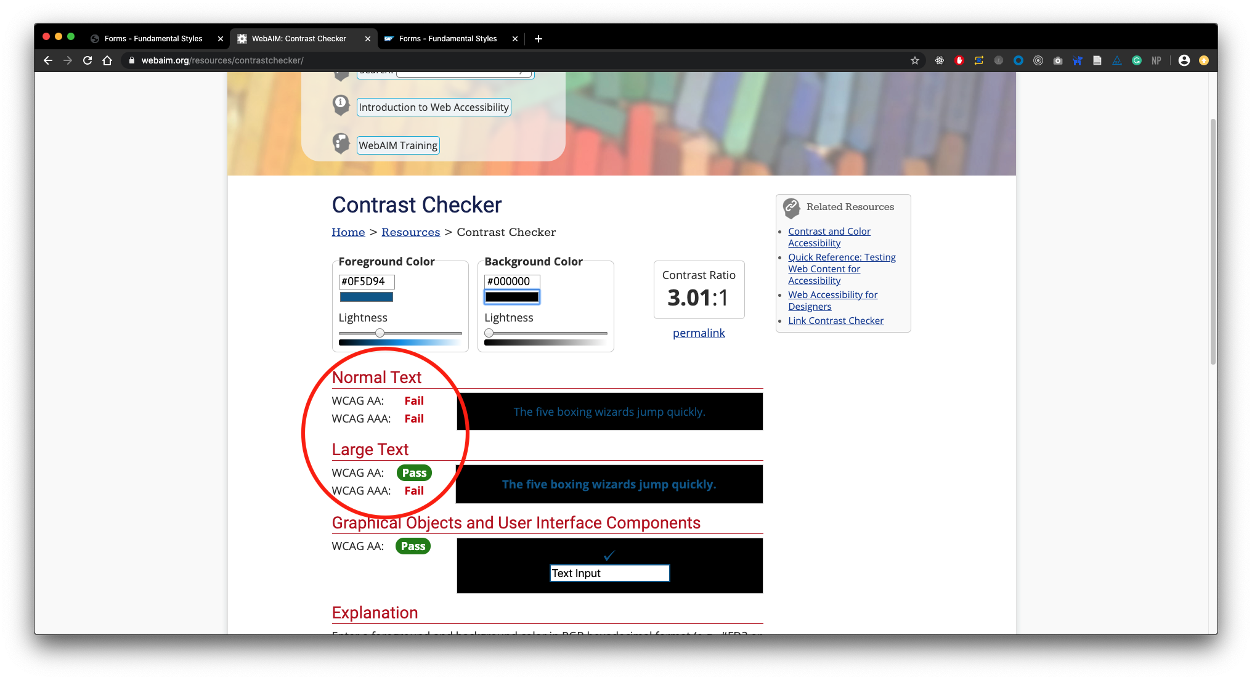Click the camera screenshot extension icon
This screenshot has width=1252, height=680.
(x=1058, y=60)
